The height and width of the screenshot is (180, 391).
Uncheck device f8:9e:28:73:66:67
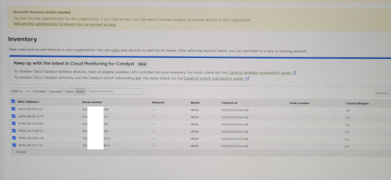pyautogui.click(x=14, y=131)
